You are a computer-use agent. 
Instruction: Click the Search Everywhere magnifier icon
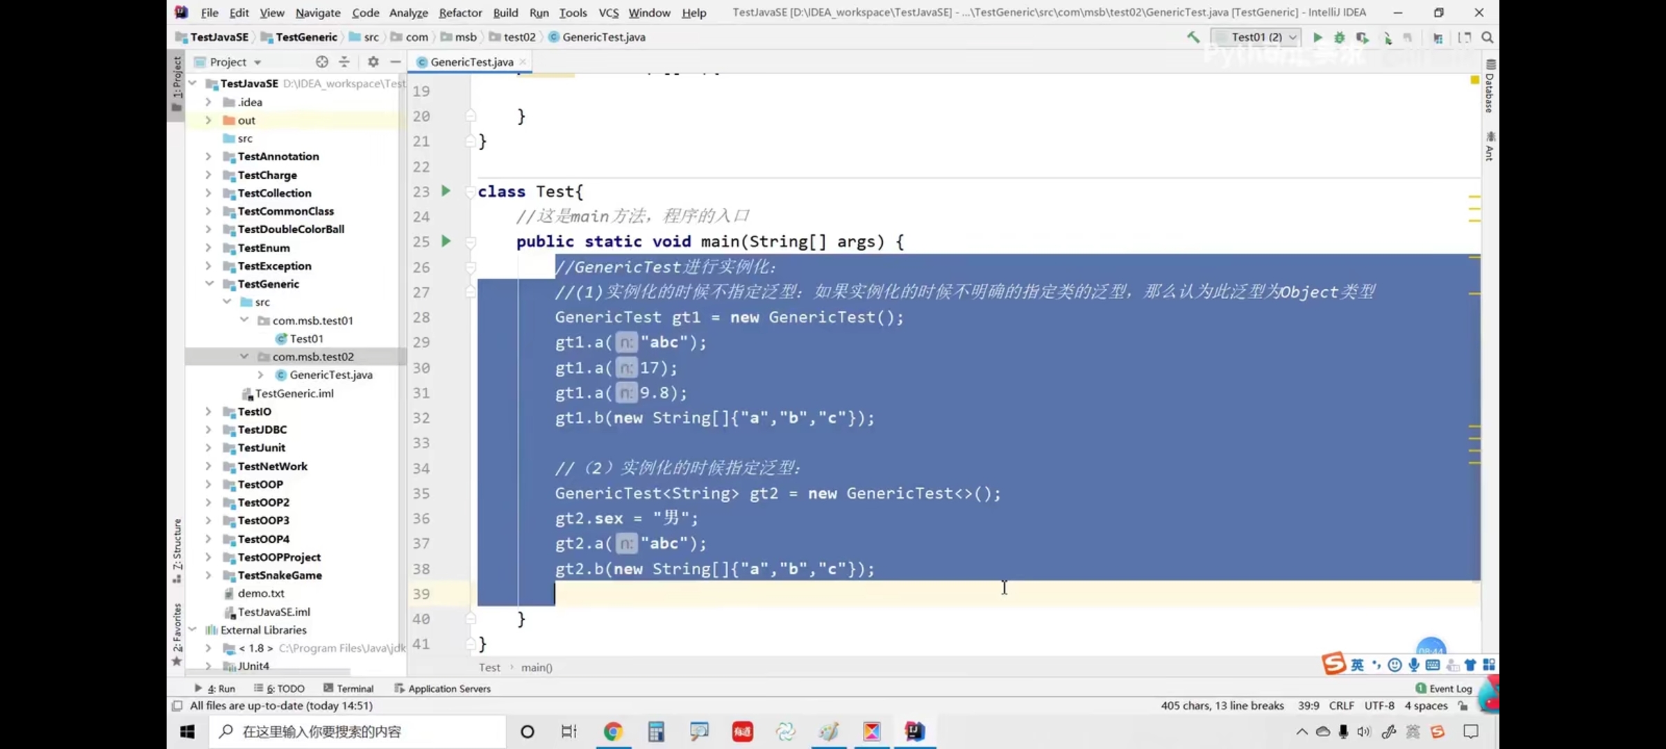tap(1488, 37)
